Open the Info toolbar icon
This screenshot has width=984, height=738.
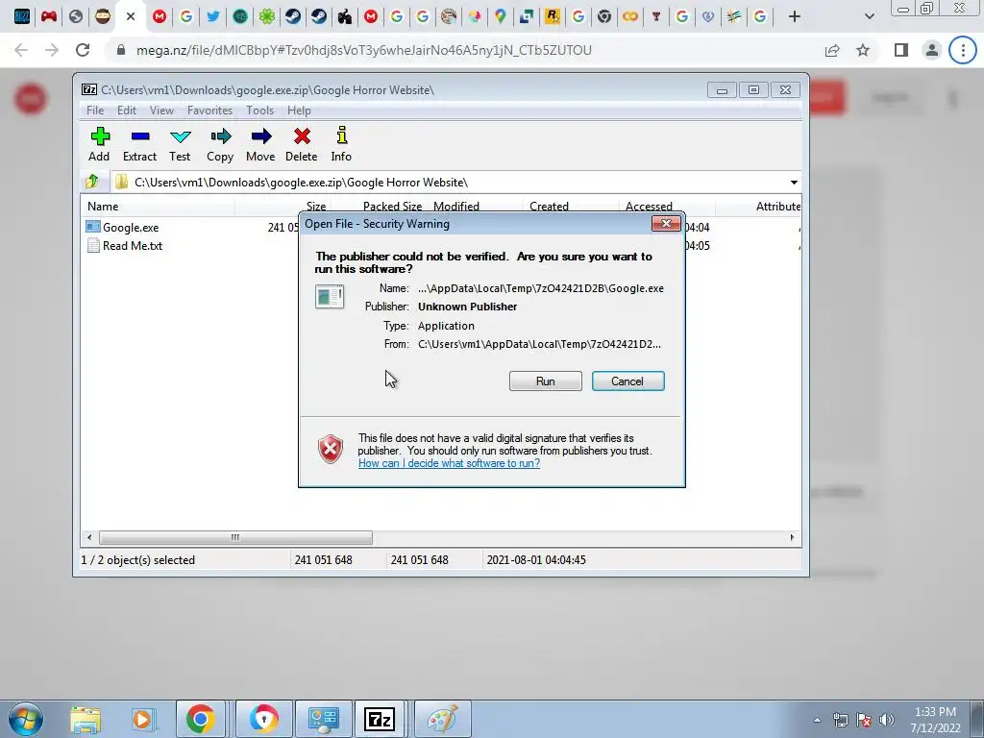coord(341,144)
